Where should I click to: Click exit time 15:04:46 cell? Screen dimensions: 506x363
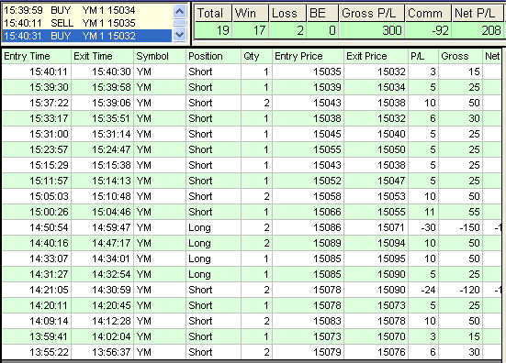(102, 212)
